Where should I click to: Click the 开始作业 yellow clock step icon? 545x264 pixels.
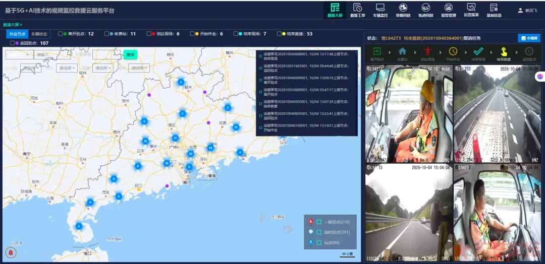tap(453, 51)
